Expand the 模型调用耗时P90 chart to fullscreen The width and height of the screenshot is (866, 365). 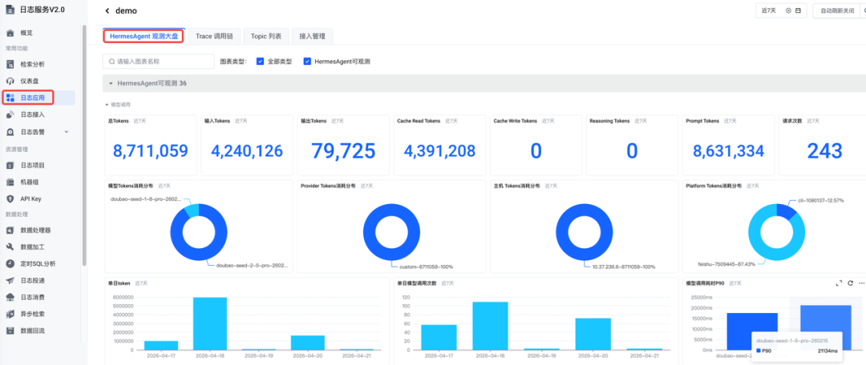(839, 283)
